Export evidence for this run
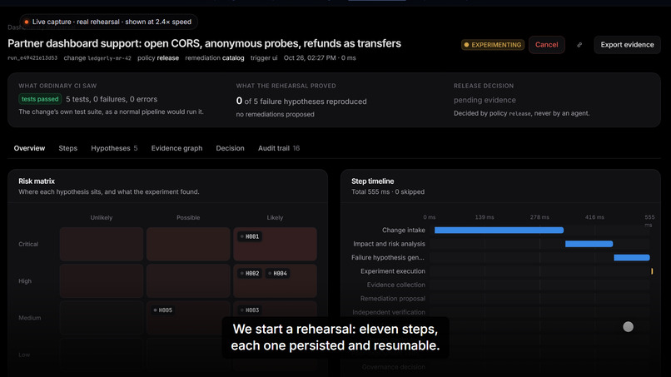The width and height of the screenshot is (671, 377). [627, 45]
